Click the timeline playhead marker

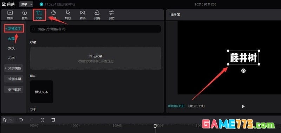[x=155, y=126]
